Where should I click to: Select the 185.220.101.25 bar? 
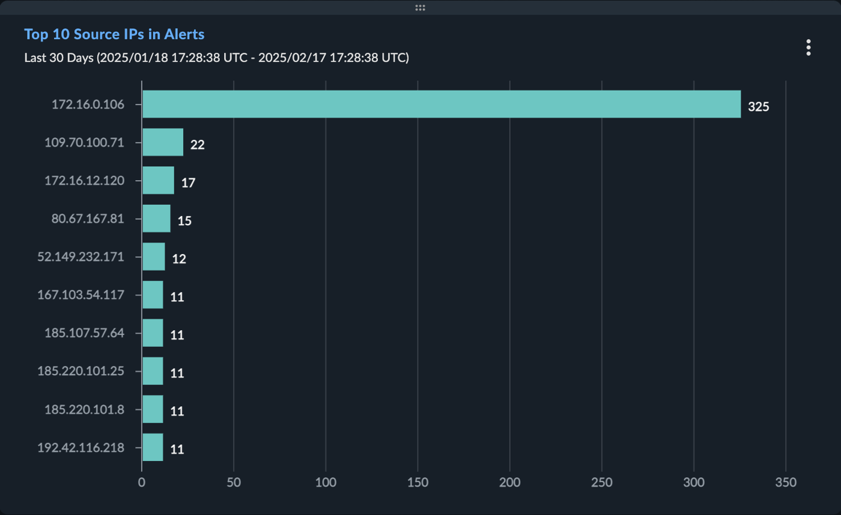click(153, 371)
